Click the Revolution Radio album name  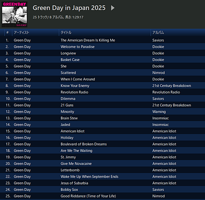tap(166, 92)
